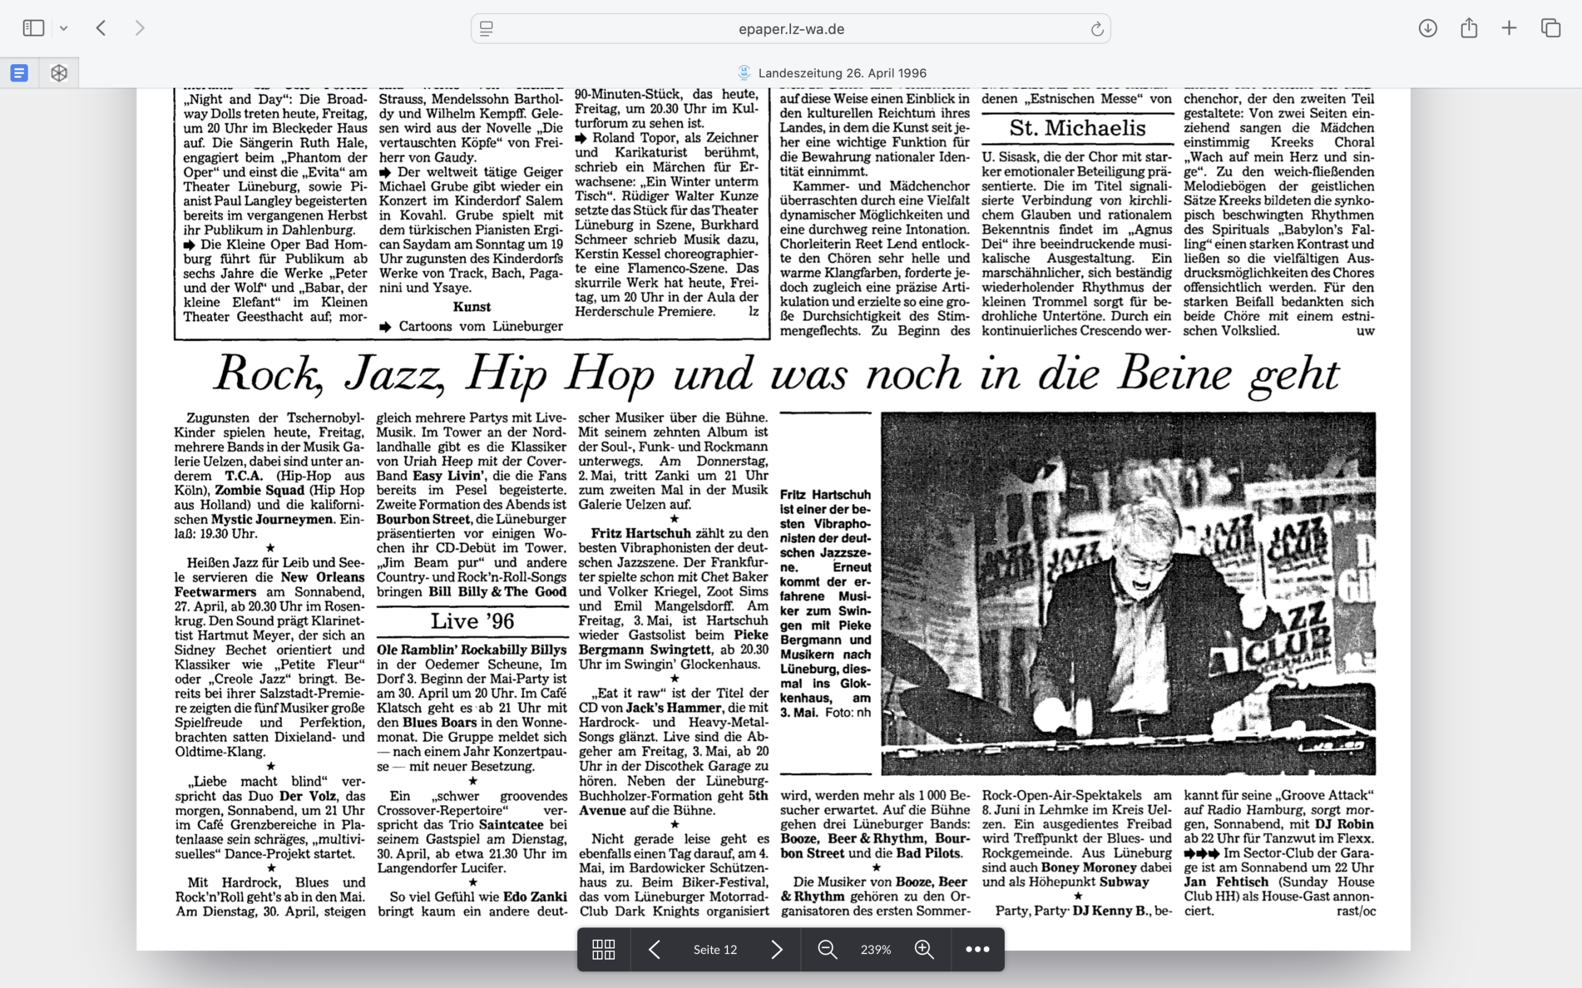Viewport: 1582px width, 988px height.
Task: Show the tab overview
Action: pyautogui.click(x=1550, y=28)
